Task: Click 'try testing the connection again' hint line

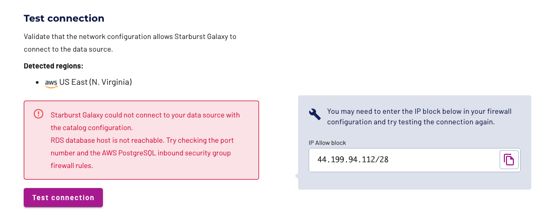Action: 410,122
